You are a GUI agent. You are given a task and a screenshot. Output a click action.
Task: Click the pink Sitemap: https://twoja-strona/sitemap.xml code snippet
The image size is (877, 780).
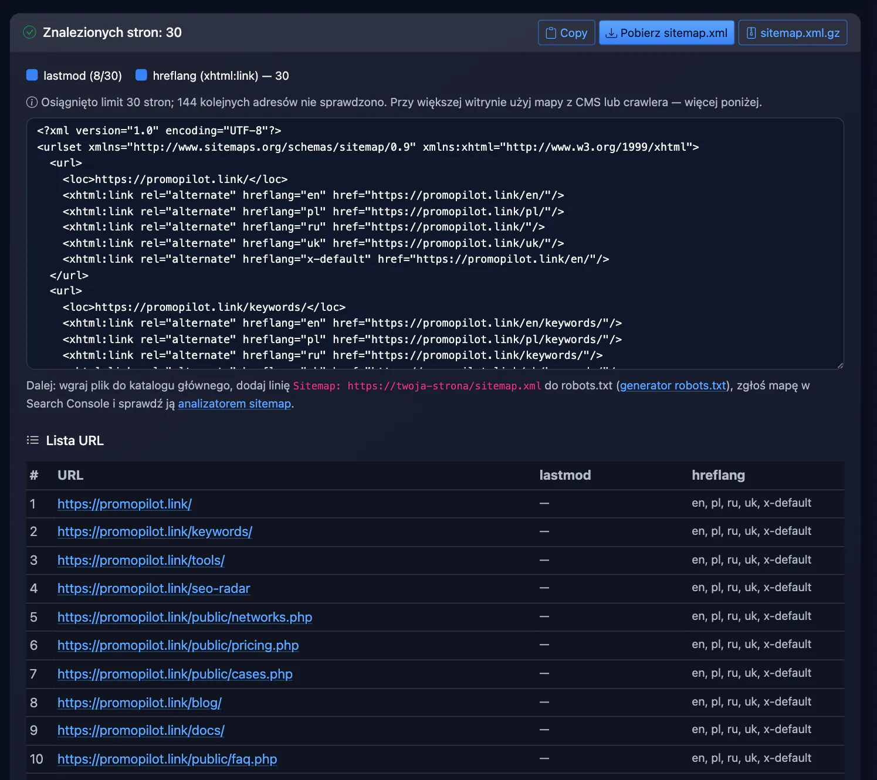point(417,386)
